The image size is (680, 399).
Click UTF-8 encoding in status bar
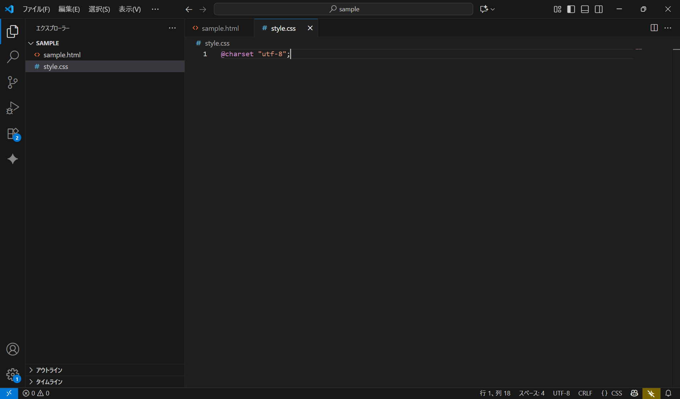[x=561, y=393]
